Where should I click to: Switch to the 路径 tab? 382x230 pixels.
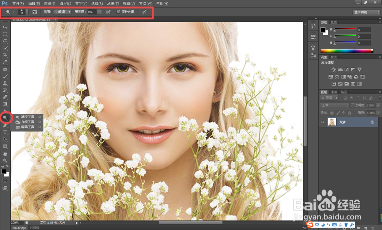click(344, 92)
